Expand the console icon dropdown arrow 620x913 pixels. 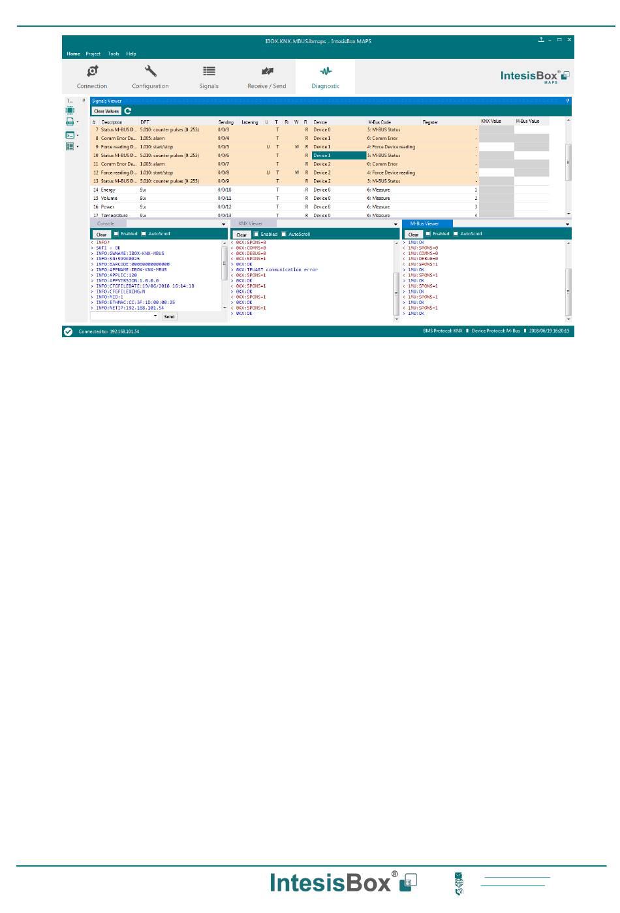[x=78, y=135]
